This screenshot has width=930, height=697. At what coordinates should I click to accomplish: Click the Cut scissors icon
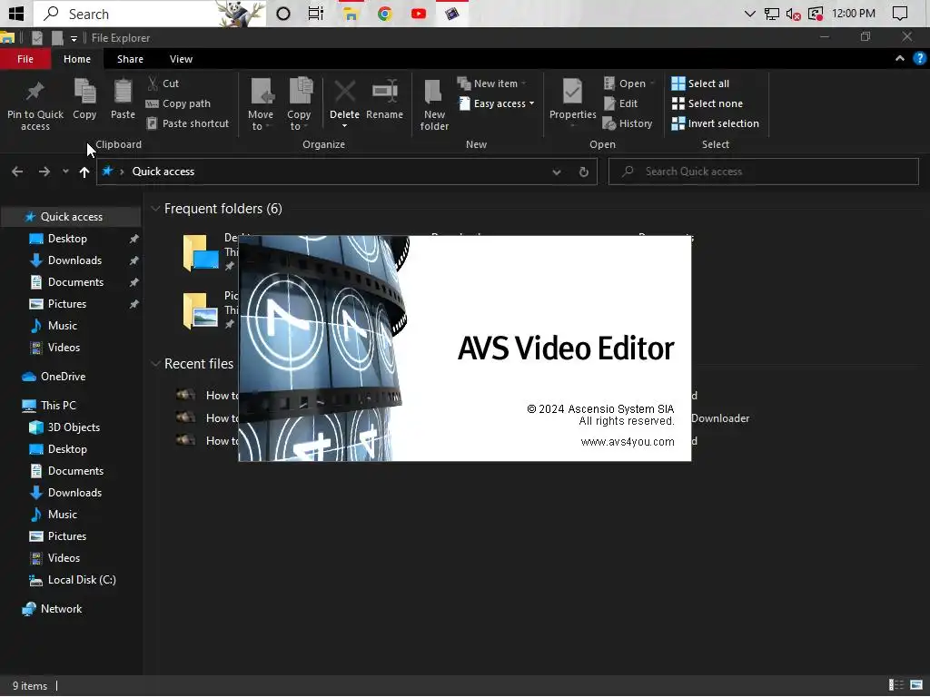tap(153, 83)
